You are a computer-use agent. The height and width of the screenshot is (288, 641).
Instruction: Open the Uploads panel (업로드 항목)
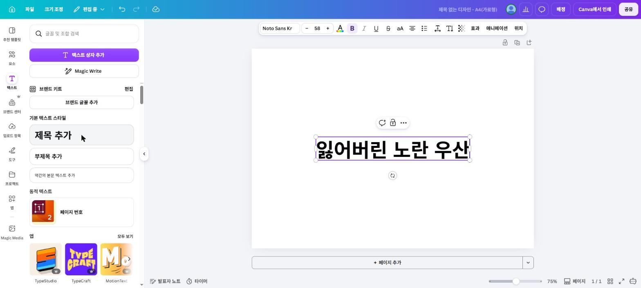coord(12,130)
